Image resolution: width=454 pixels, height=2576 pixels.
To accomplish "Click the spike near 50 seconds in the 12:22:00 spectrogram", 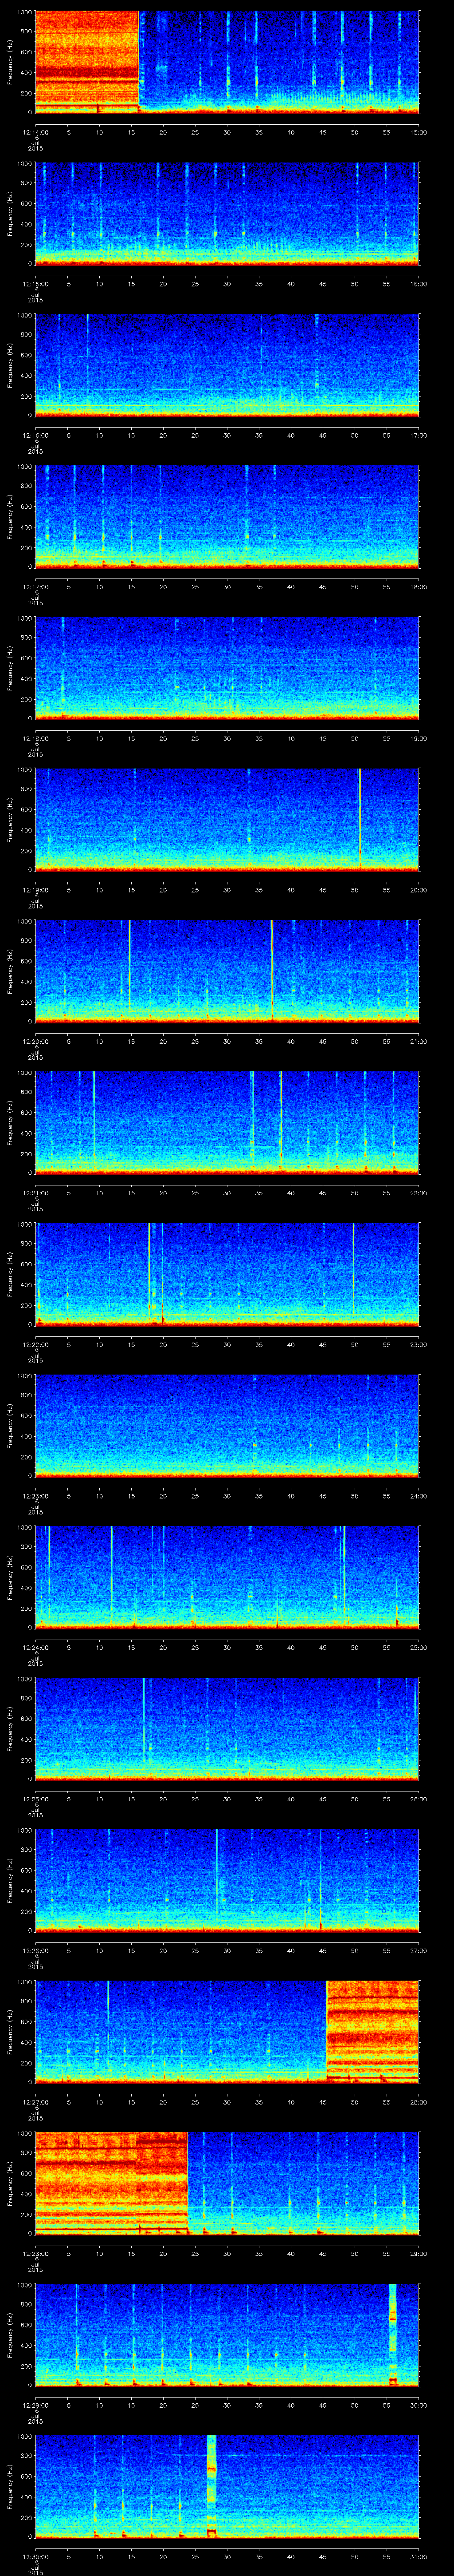I will [x=353, y=1270].
